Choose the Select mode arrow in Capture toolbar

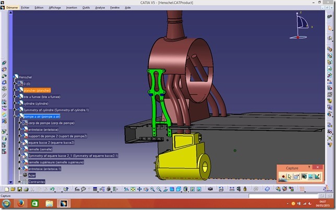pos(290,177)
